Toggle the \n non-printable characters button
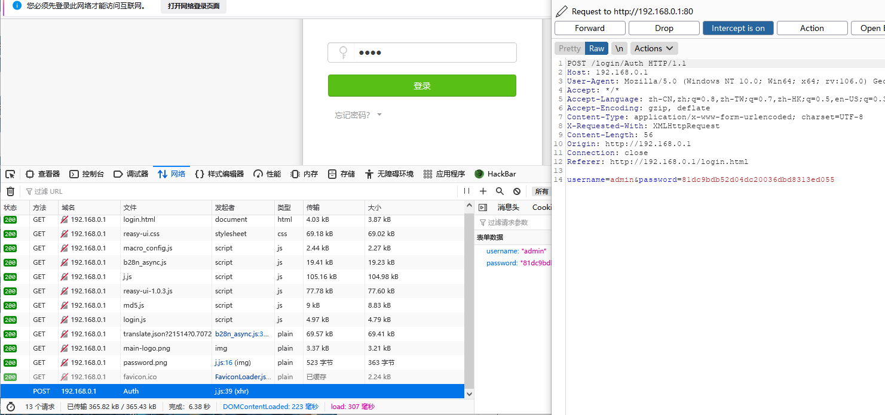The height and width of the screenshot is (415, 885). click(619, 48)
